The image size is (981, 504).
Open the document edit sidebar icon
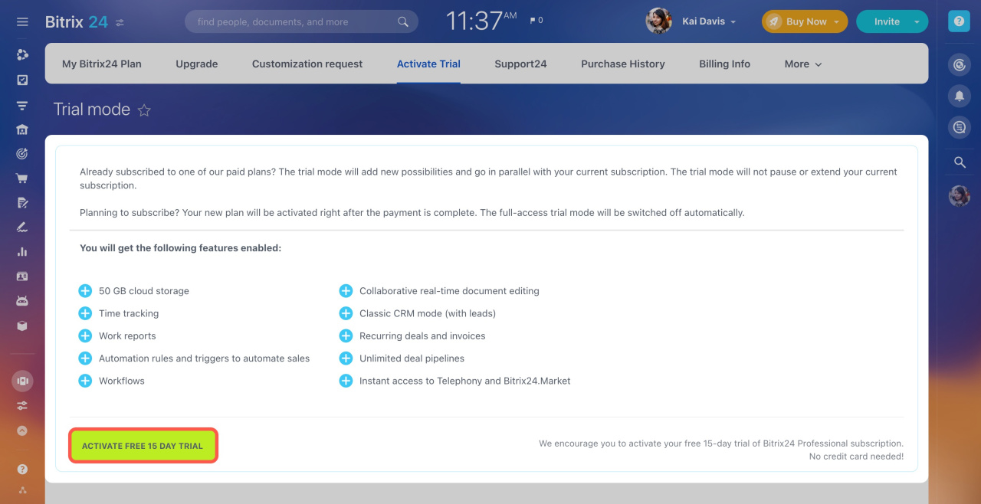[x=22, y=203]
